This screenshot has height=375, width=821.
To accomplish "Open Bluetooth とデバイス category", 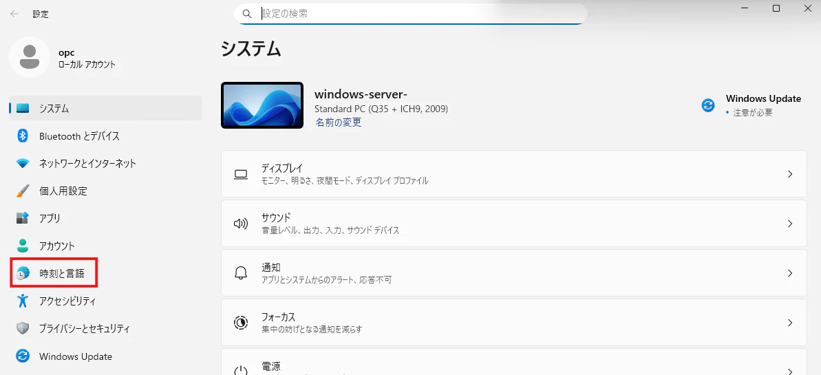I will (80, 136).
